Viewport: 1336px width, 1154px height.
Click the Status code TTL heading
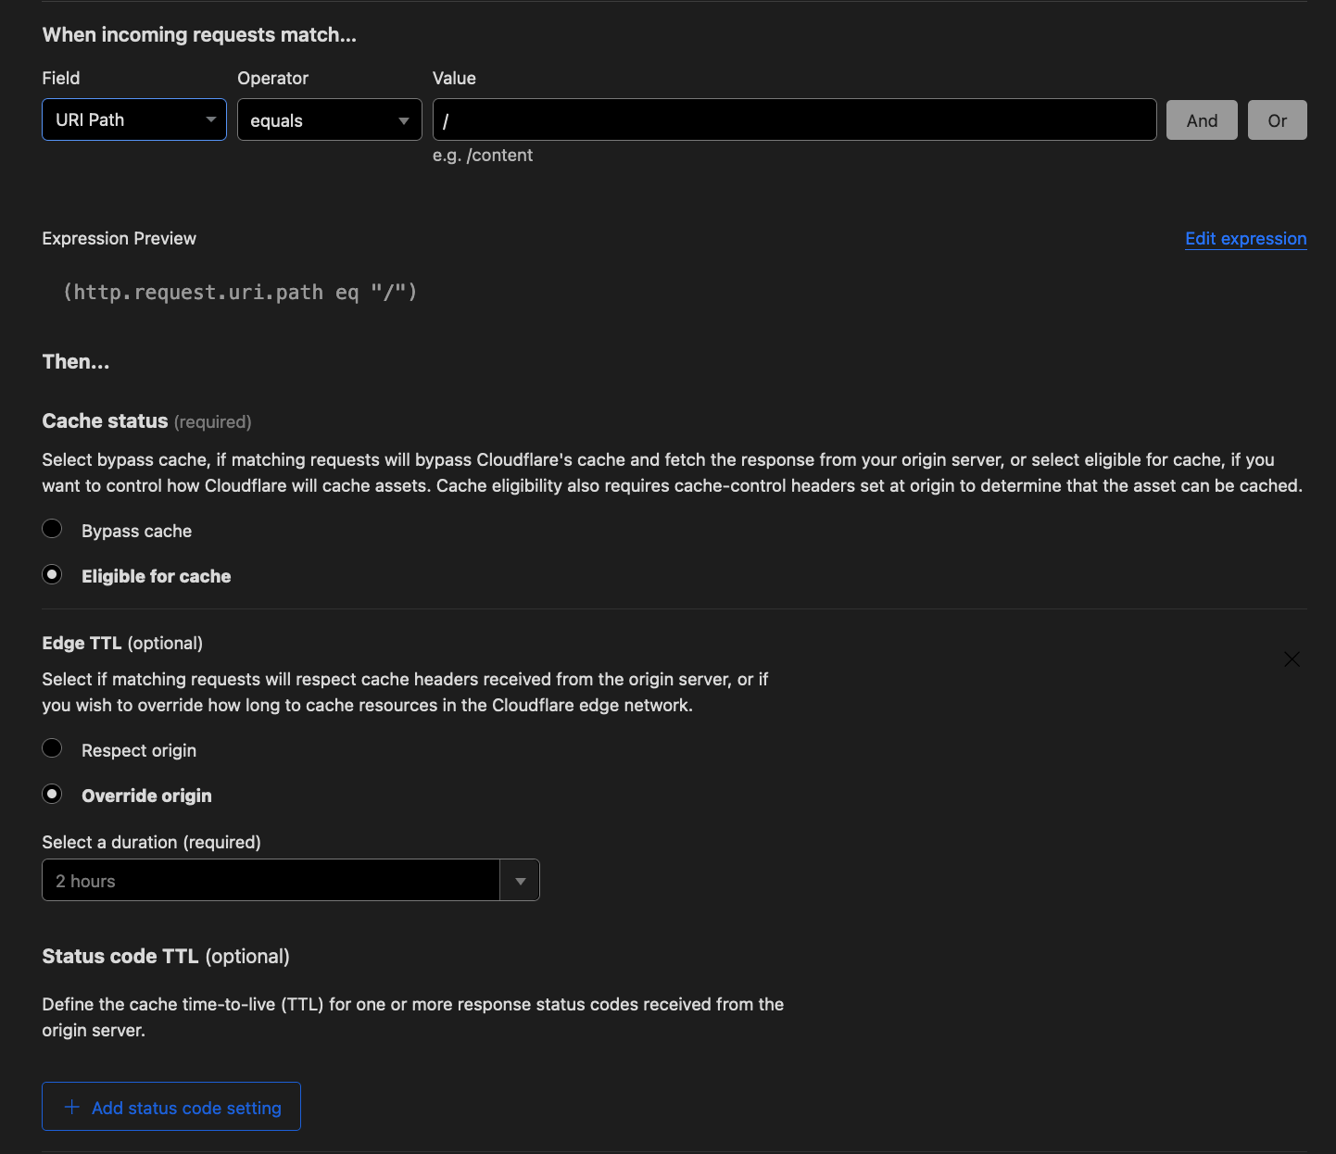click(120, 957)
